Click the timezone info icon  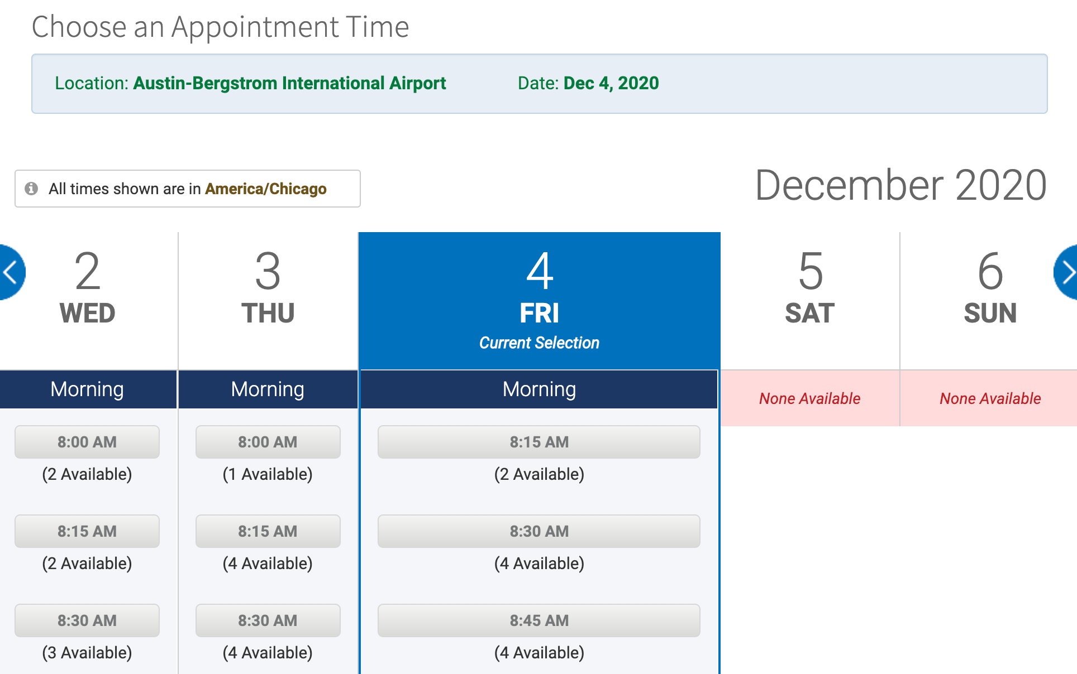(x=31, y=189)
